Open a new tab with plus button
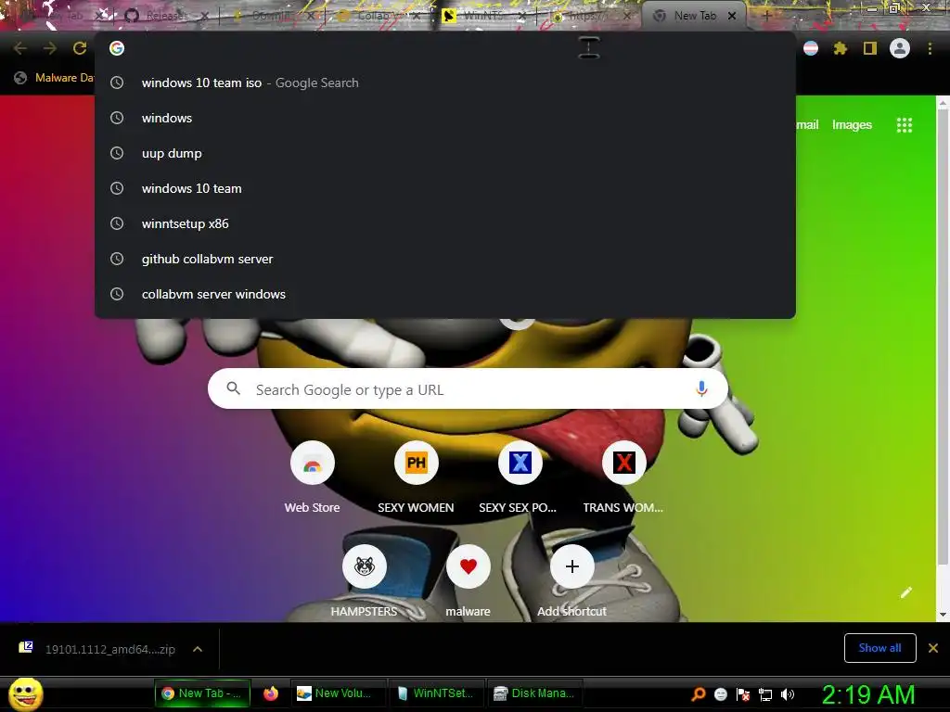 (x=766, y=16)
